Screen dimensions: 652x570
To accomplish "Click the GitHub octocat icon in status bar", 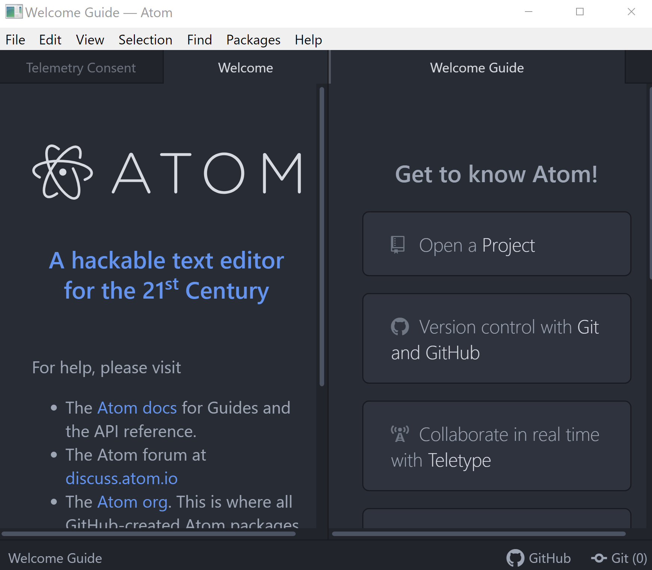I will 515,558.
